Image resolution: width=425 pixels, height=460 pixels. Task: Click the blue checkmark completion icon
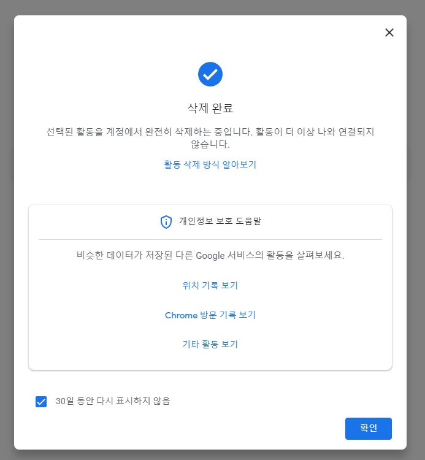[210, 74]
